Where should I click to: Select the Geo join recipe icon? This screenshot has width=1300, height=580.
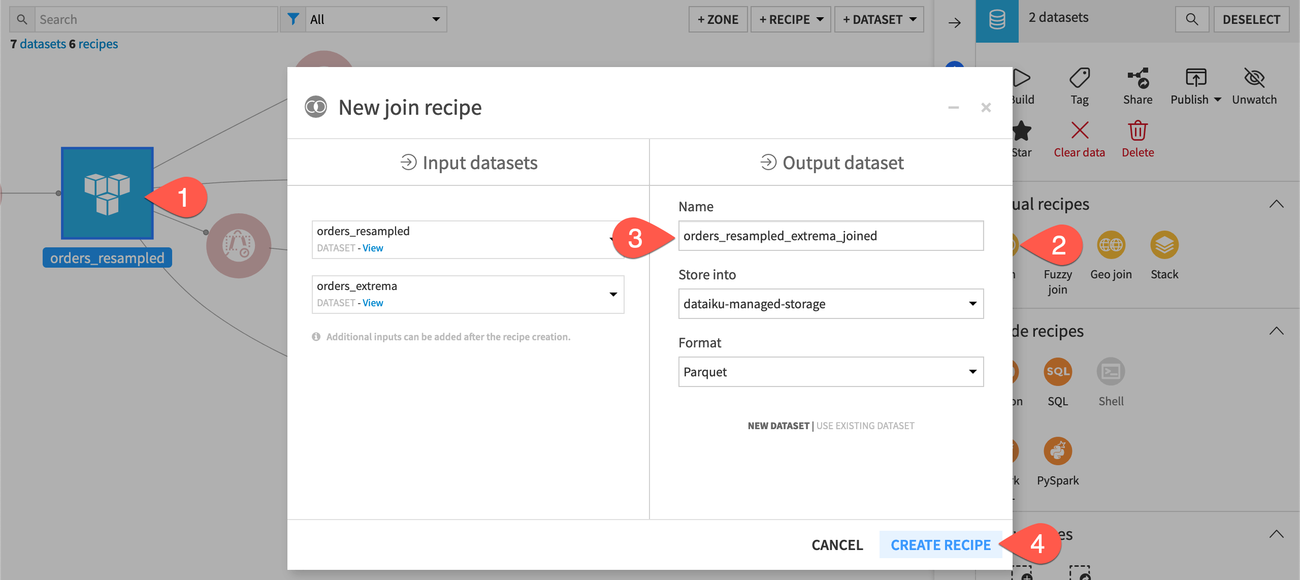1111,245
